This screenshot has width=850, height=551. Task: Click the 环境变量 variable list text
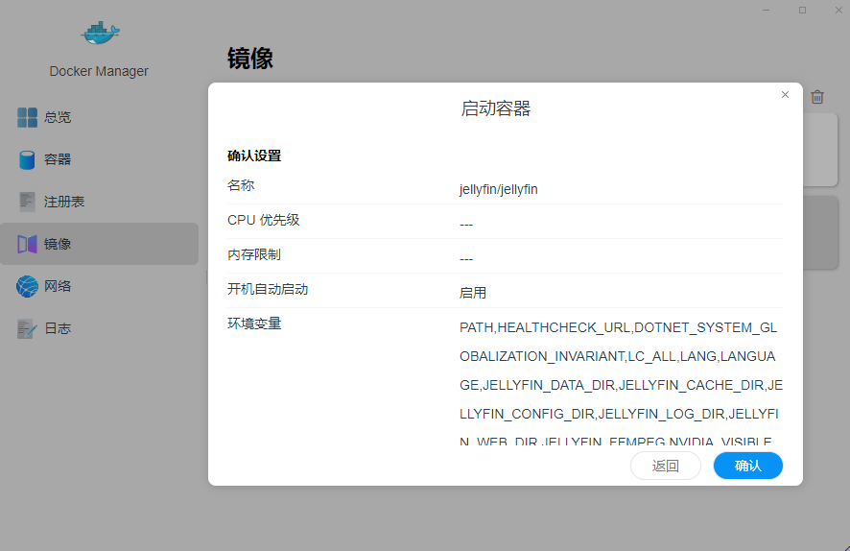coord(619,385)
